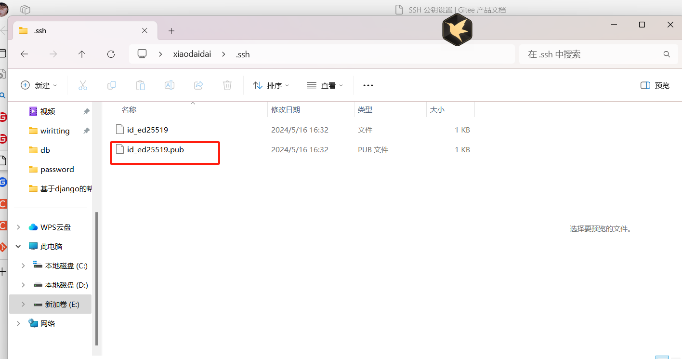The image size is (682, 359).
Task: Click the search magnifier icon
Action: pyautogui.click(x=667, y=54)
